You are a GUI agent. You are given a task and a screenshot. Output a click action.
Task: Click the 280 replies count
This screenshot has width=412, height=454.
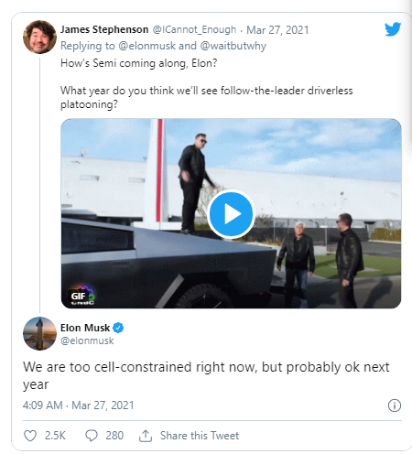point(114,436)
